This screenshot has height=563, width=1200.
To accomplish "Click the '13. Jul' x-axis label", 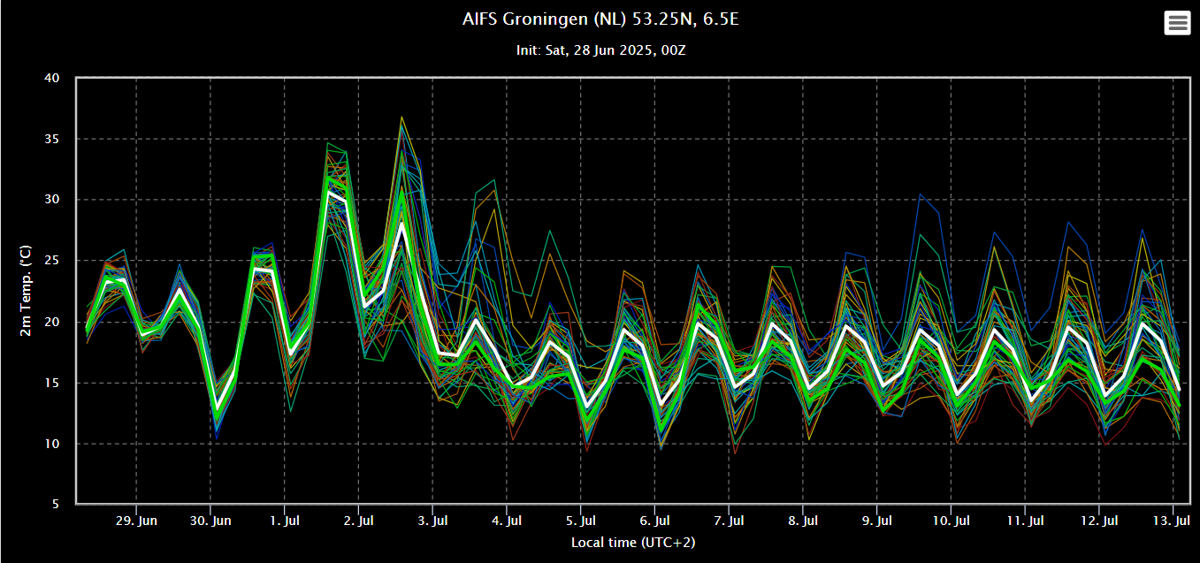I will [x=1173, y=521].
